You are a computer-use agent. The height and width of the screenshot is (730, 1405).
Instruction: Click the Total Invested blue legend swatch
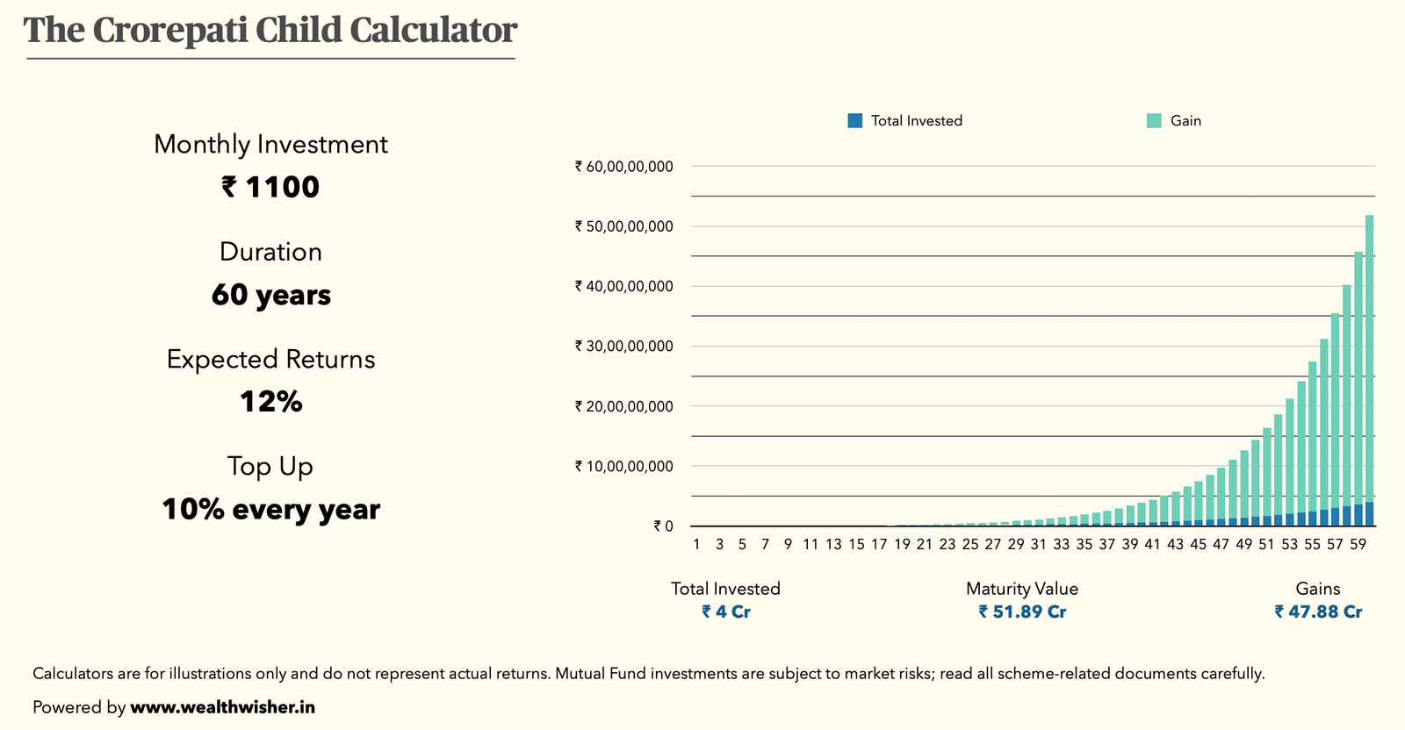(x=855, y=121)
